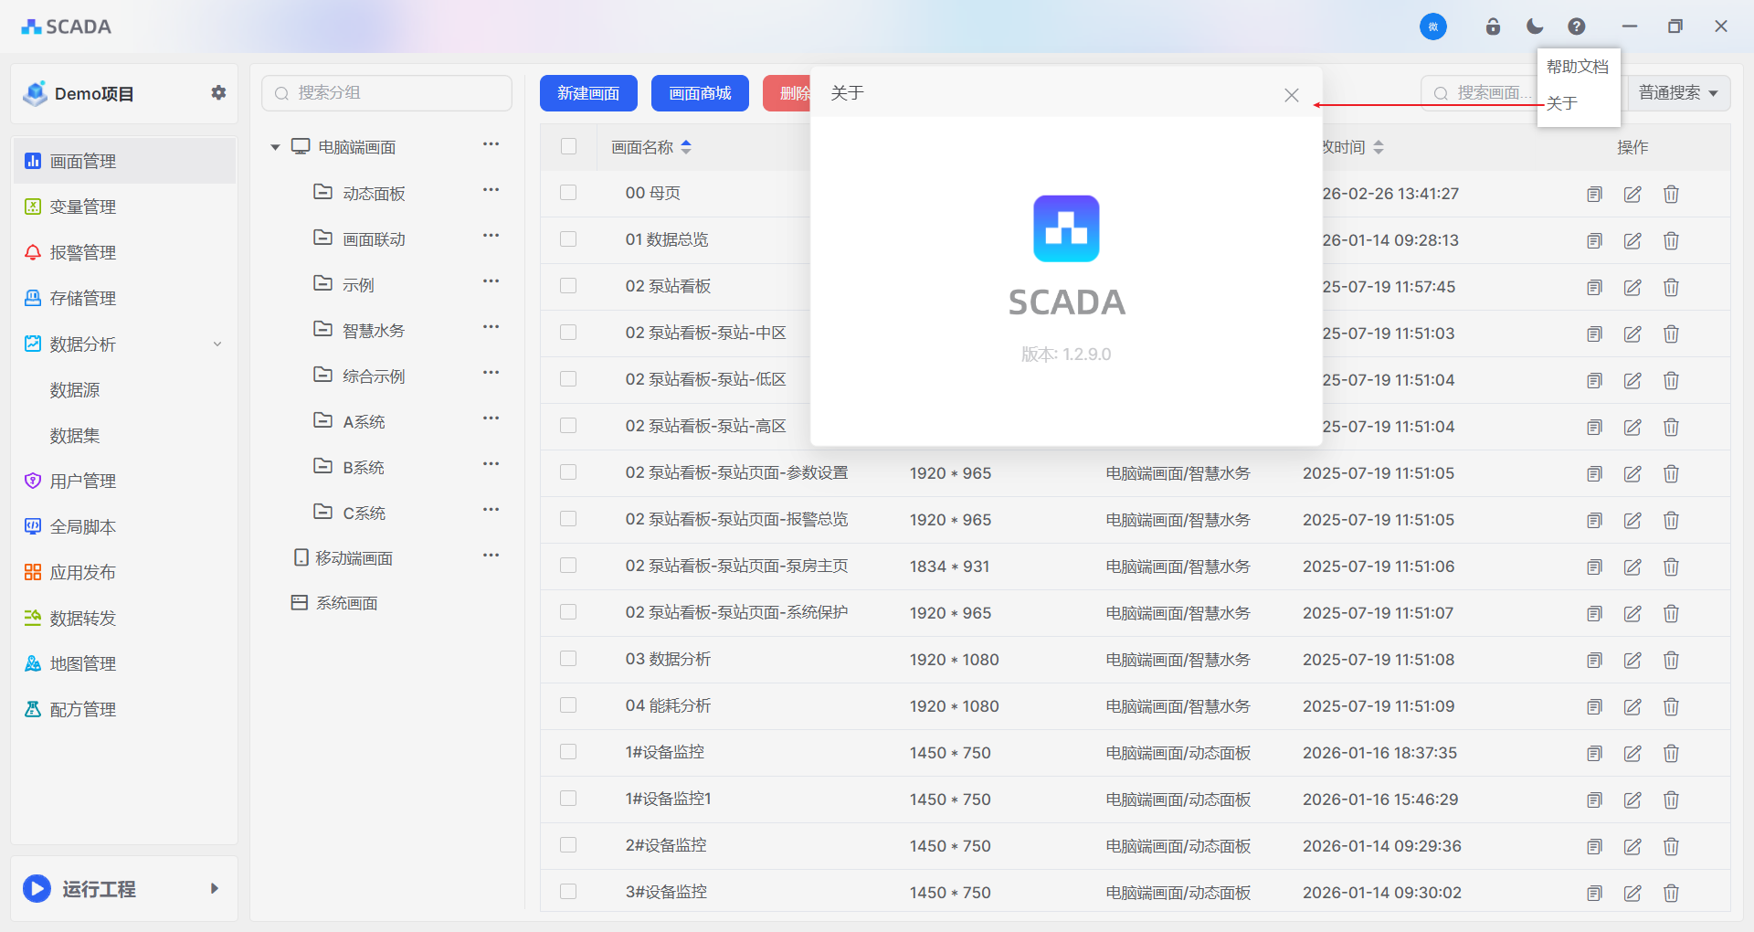This screenshot has height=932, width=1754.
Task: Copy the 1#设备监控 screen
Action: click(x=1594, y=753)
